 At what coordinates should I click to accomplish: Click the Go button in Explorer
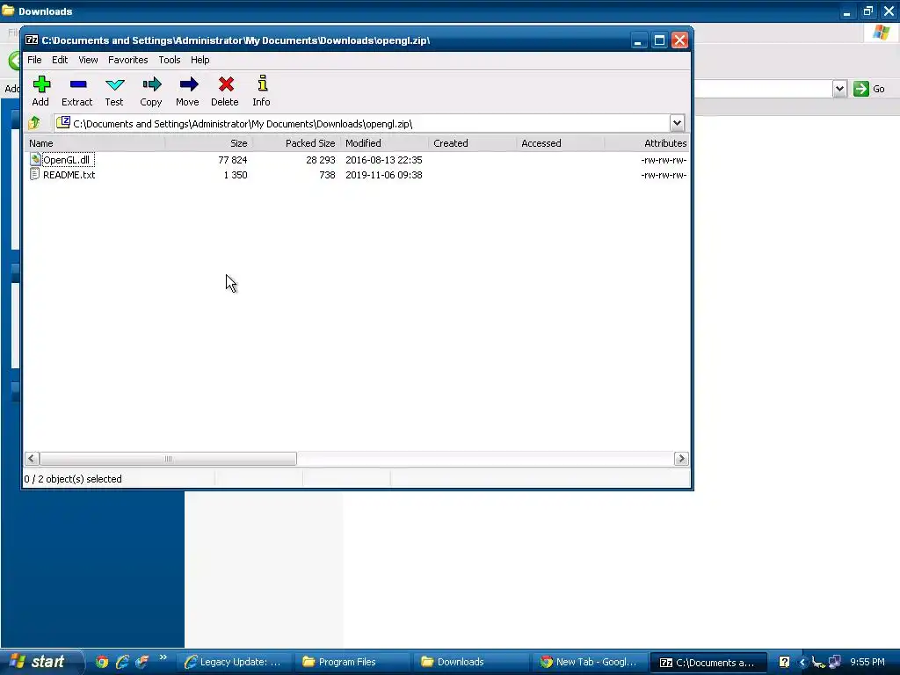(x=868, y=89)
